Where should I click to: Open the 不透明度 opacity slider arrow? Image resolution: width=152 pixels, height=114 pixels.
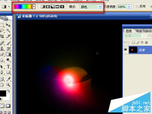pyautogui.click(x=129, y=7)
